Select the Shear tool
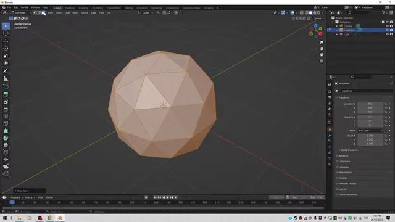 pos(6,166)
